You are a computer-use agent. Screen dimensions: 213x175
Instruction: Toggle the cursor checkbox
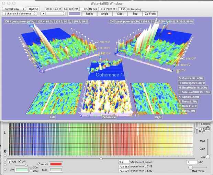tap(39, 164)
